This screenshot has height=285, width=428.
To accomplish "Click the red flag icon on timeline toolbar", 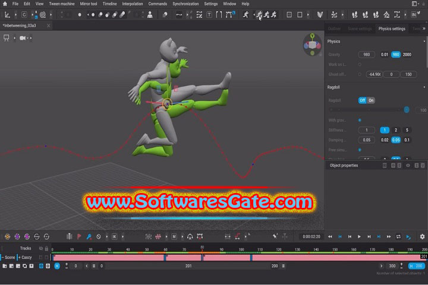I will coord(79,236).
